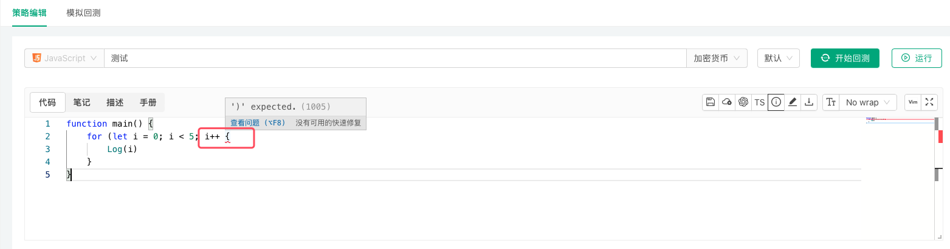Toggle Vim editing mode

[912, 102]
